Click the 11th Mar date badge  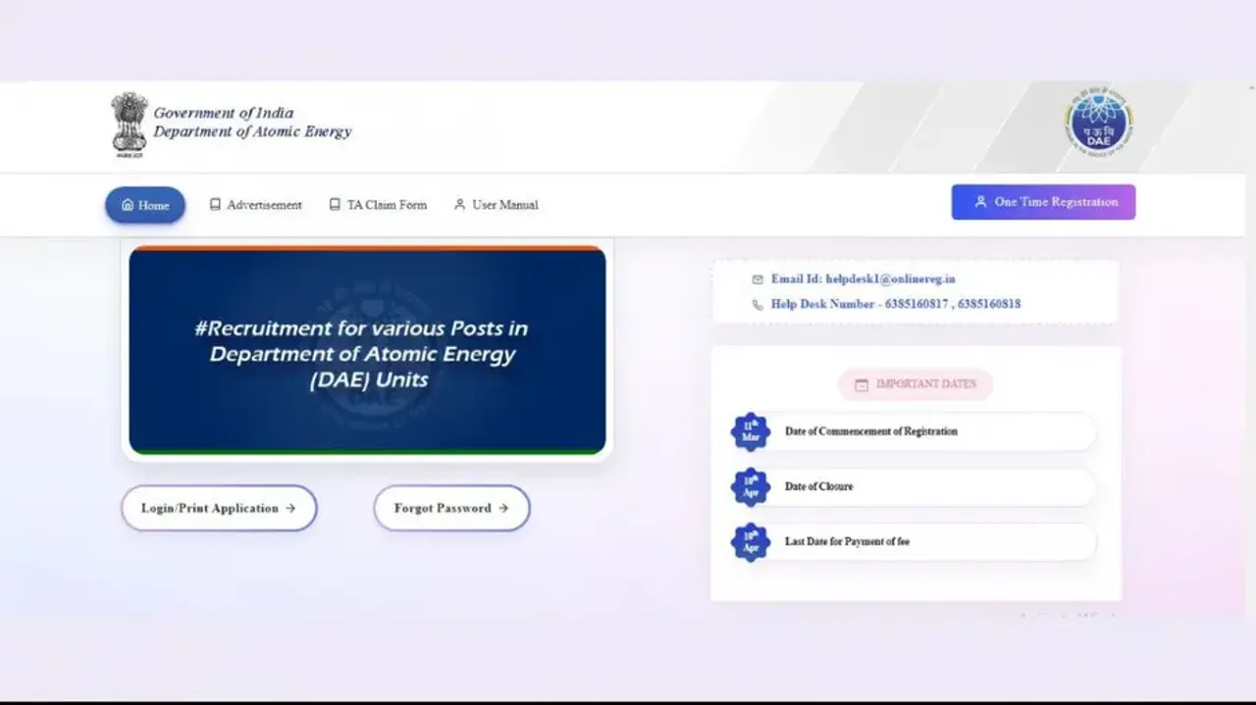[751, 431]
